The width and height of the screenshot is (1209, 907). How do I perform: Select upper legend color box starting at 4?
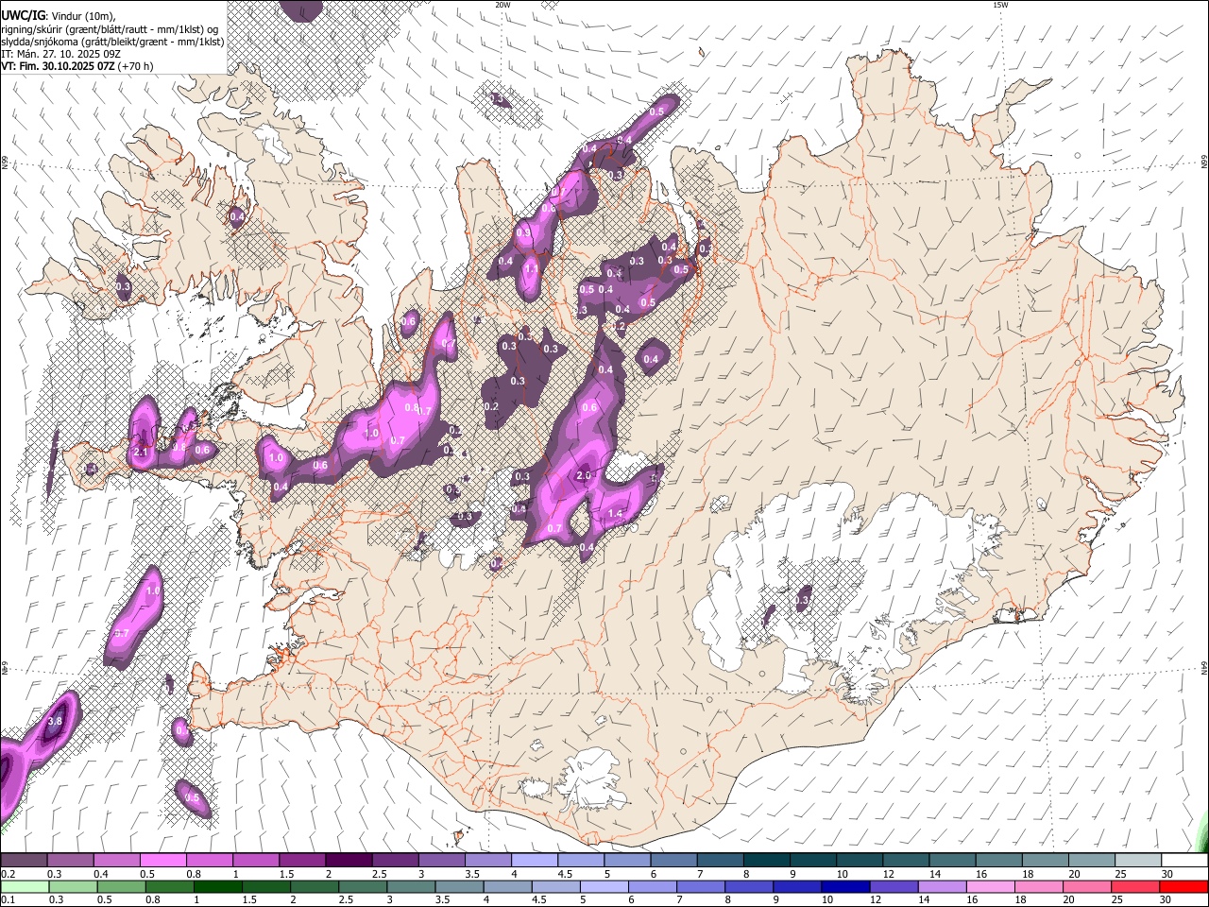(533, 860)
